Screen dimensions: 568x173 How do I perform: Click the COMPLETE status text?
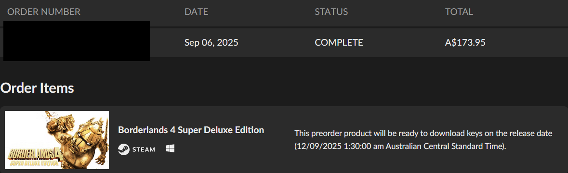pyautogui.click(x=339, y=43)
